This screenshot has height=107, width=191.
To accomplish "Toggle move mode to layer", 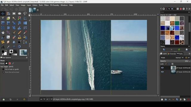I will 6,63.
